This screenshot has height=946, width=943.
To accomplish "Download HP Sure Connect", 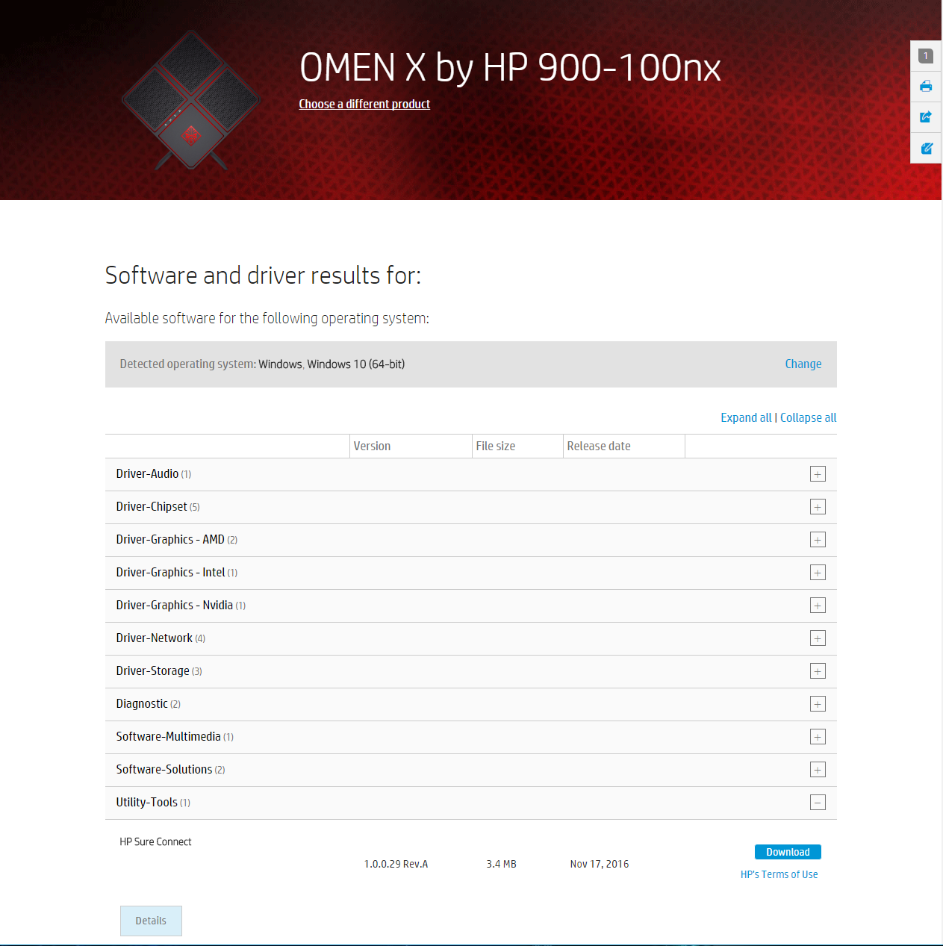I will click(788, 852).
